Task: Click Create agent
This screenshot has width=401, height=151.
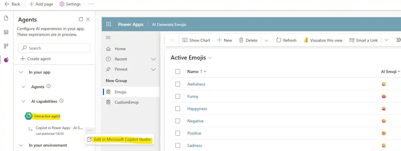Action: (x=36, y=59)
